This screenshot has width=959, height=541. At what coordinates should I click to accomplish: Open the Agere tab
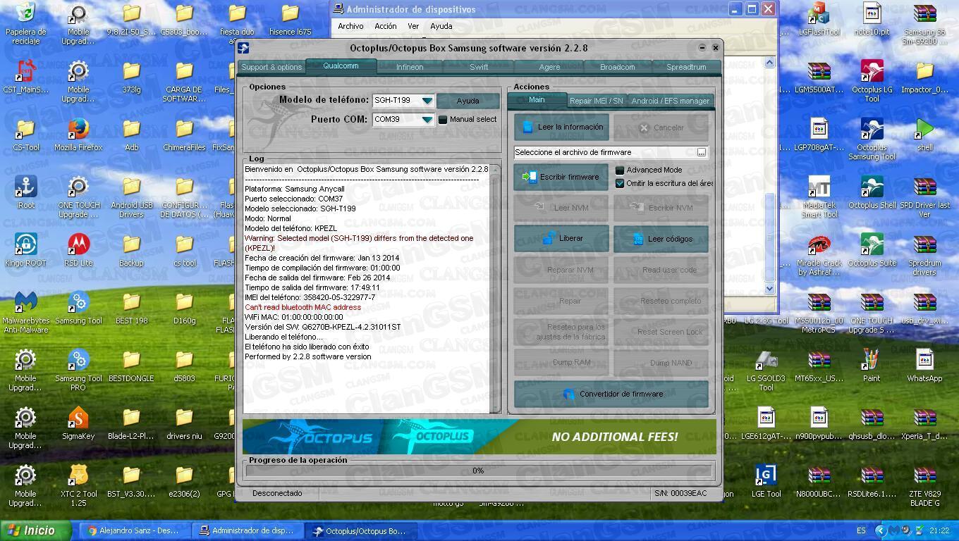tap(549, 67)
